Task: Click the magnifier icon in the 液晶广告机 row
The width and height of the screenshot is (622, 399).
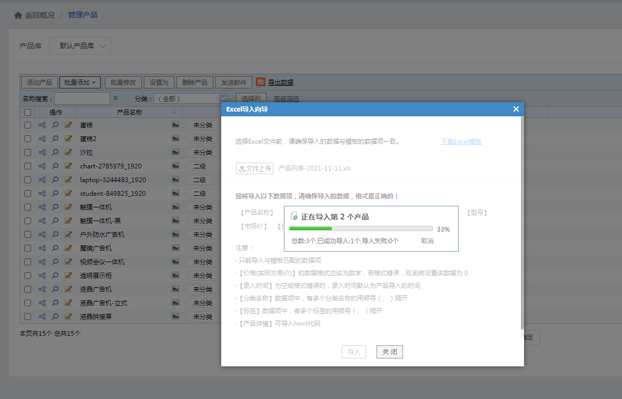Action: coord(55,289)
